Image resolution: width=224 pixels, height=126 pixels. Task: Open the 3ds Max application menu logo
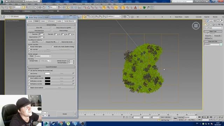coord(2,2)
